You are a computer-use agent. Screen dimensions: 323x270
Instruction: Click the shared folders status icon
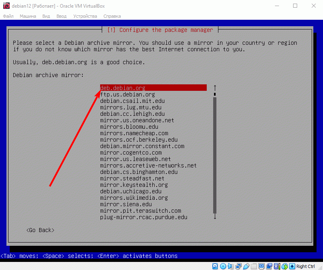(254, 266)
